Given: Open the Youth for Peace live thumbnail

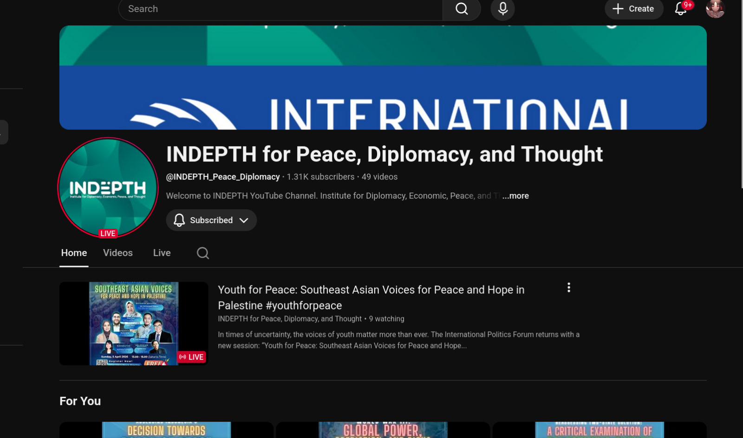Looking at the screenshot, I should tap(134, 323).
